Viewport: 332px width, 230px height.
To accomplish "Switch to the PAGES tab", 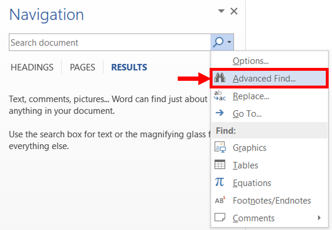I will (83, 67).
